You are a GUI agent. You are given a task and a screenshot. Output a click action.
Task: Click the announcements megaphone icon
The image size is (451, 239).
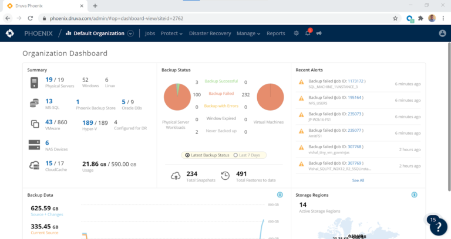tap(319, 33)
